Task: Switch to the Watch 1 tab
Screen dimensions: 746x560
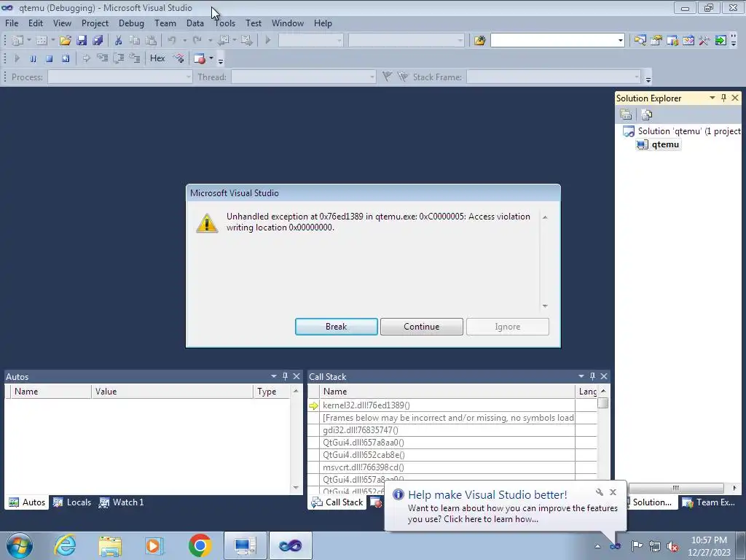Action: (122, 502)
